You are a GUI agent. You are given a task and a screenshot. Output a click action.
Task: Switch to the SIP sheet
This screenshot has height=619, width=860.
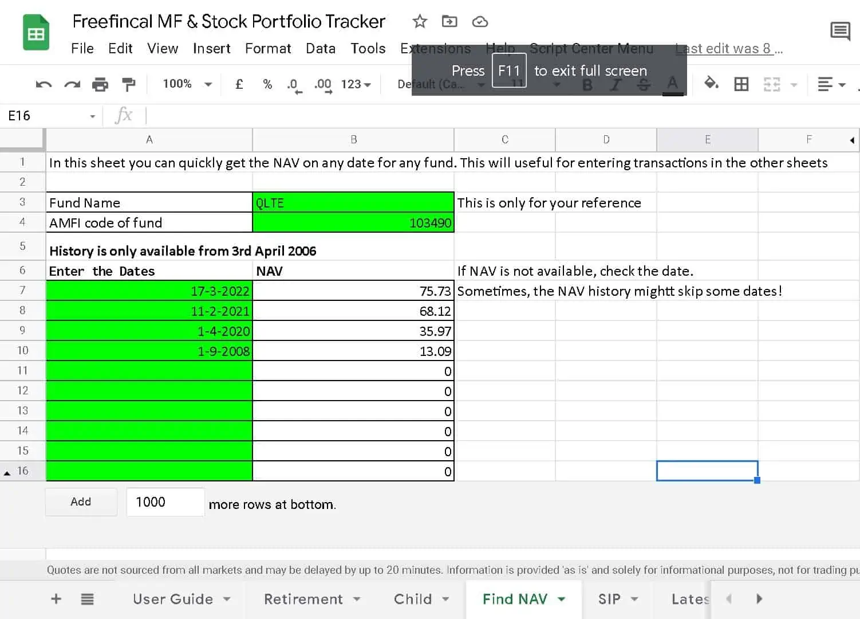tap(609, 599)
